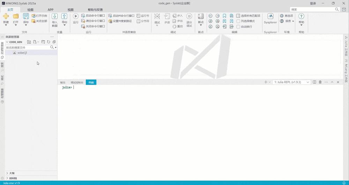This screenshot has width=349, height=185.
Task: Click the 步入 step-into item
Action: click(178, 16)
